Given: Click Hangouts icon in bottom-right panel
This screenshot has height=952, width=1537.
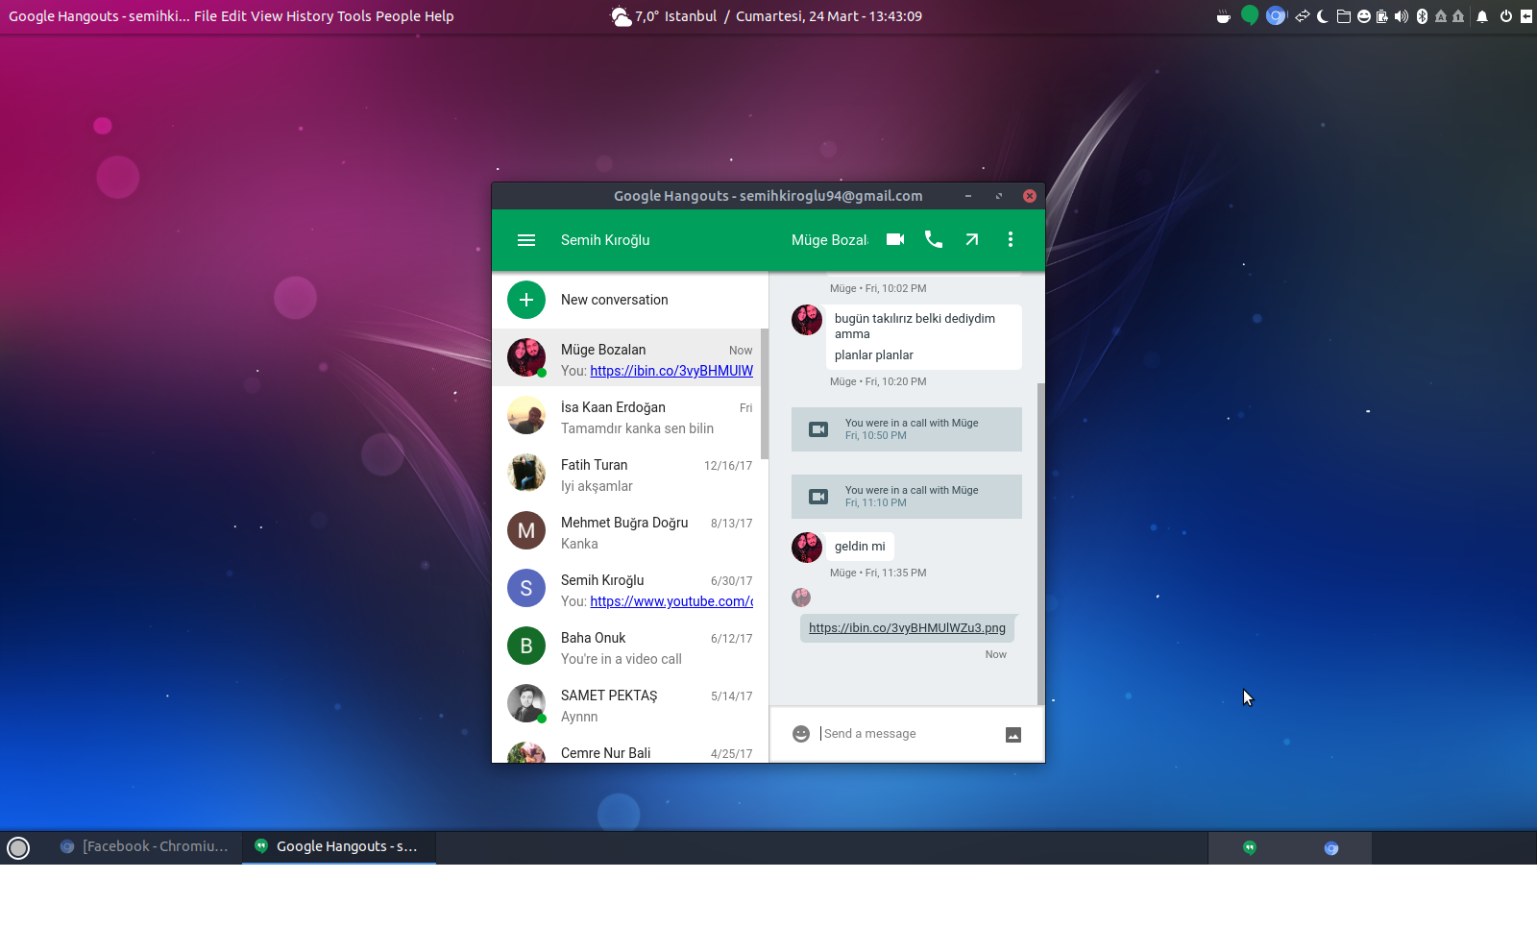Looking at the screenshot, I should point(1250,847).
